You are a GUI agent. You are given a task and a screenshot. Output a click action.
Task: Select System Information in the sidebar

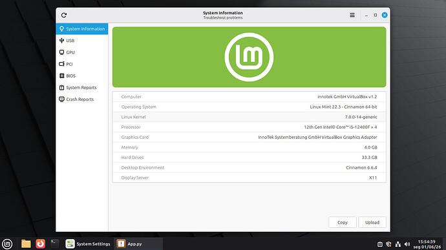coord(82,28)
